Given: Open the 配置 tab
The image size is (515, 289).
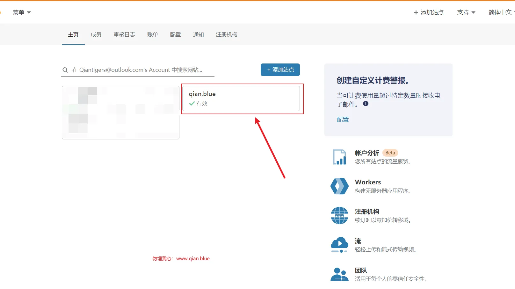Looking at the screenshot, I should coord(176,34).
